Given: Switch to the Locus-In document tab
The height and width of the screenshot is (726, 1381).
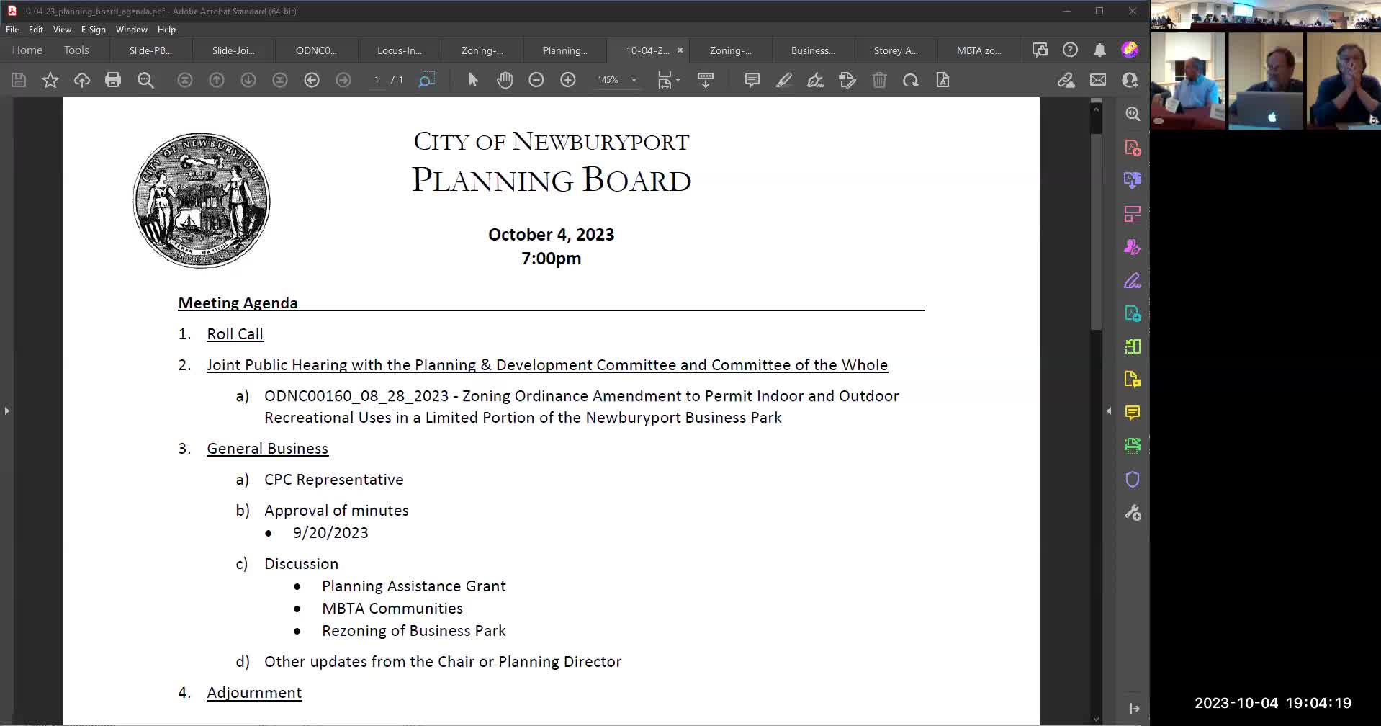Looking at the screenshot, I should [x=400, y=50].
